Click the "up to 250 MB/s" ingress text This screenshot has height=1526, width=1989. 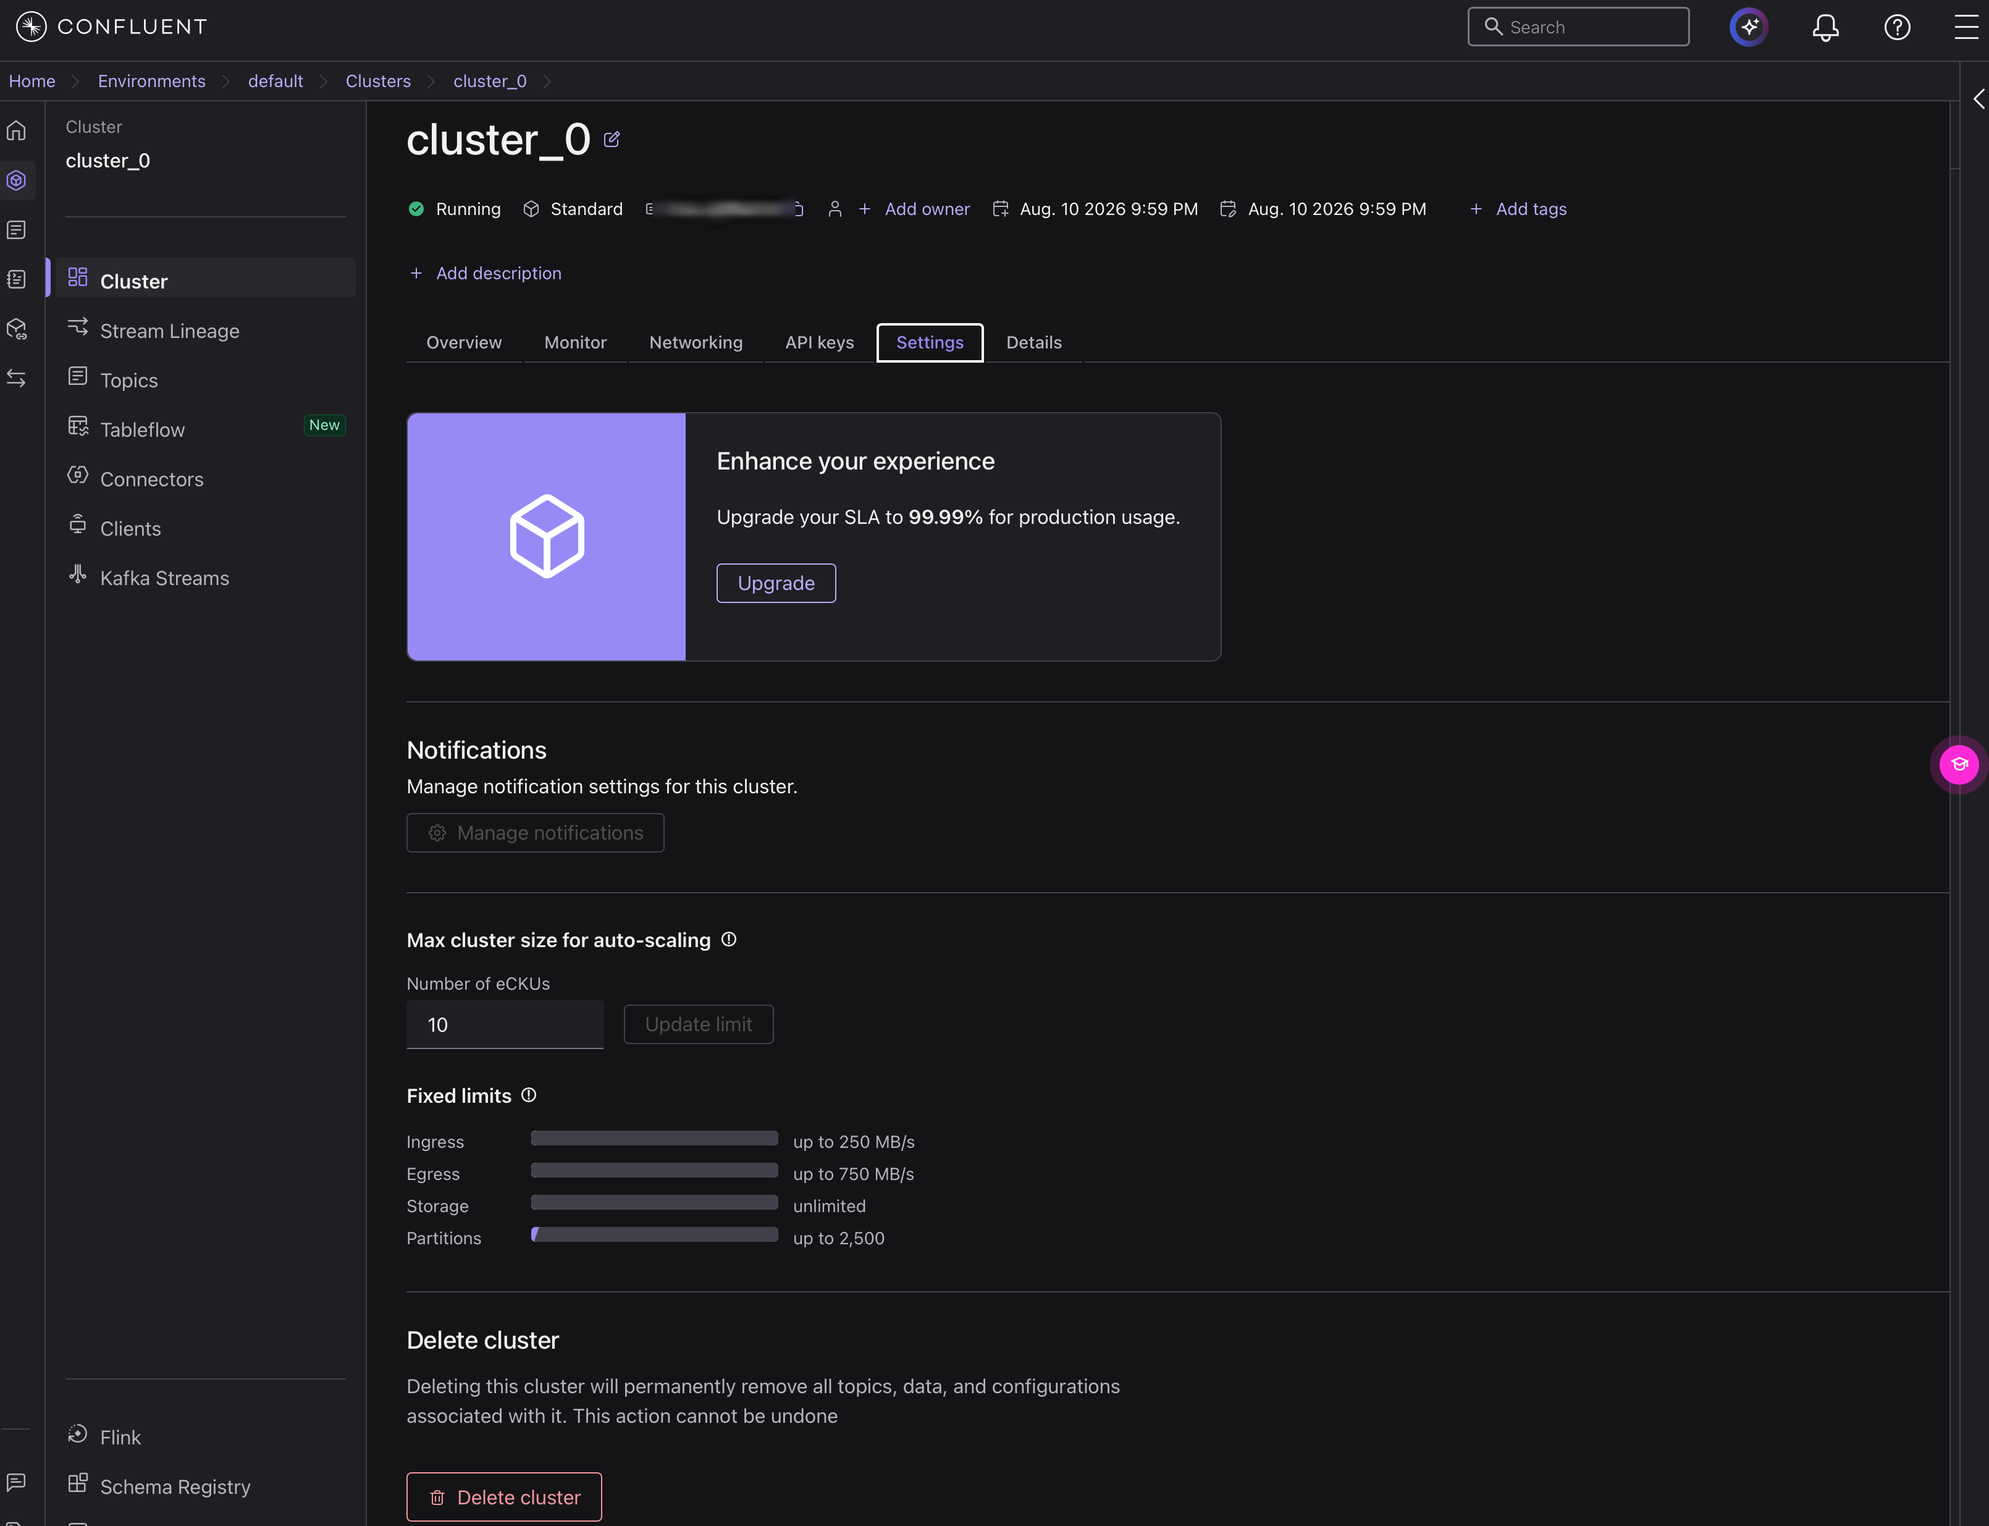(854, 1142)
